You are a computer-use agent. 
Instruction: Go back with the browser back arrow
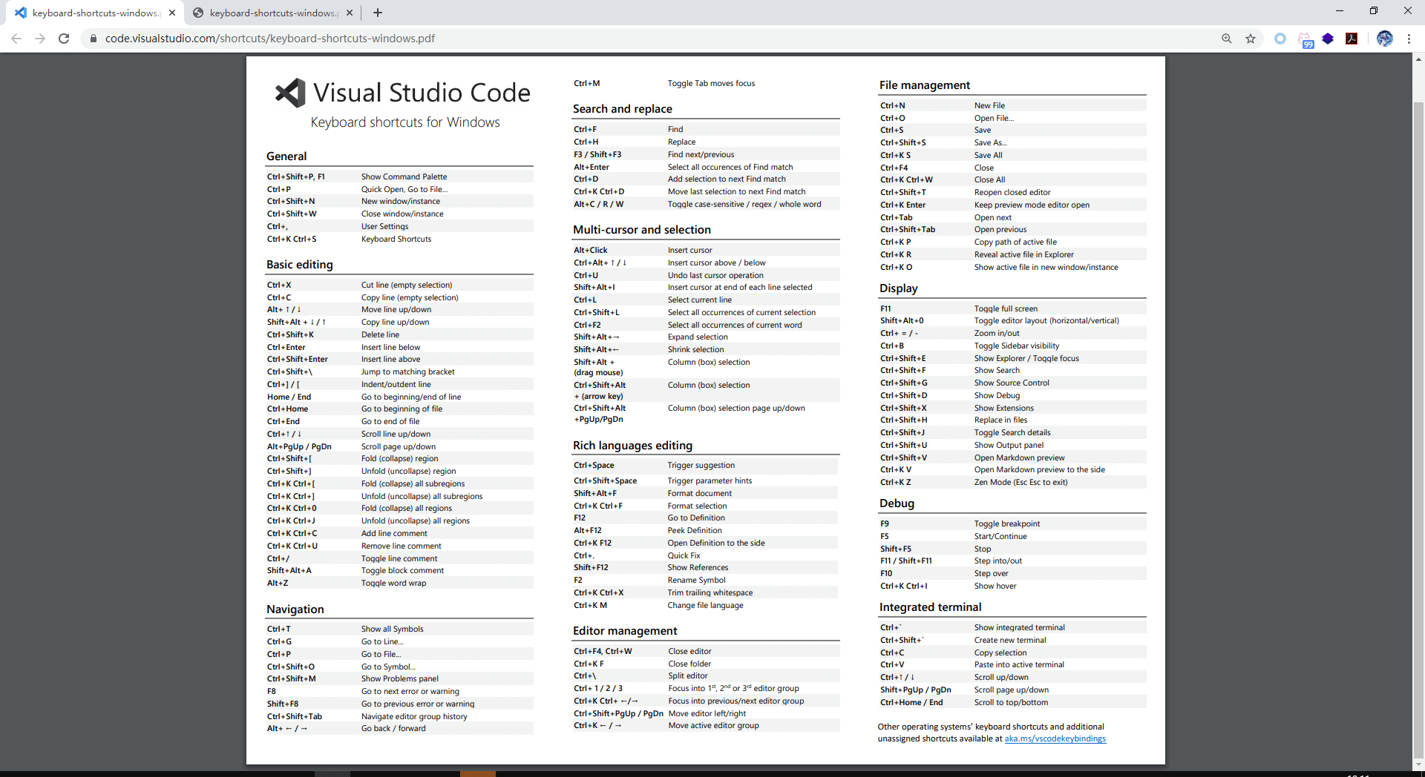click(x=16, y=39)
